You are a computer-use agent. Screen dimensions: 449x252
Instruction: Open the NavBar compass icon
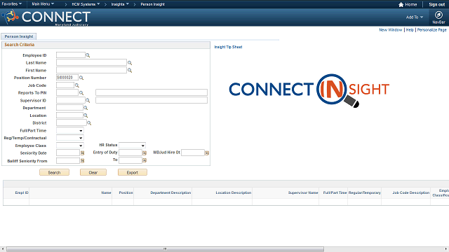point(438,15)
